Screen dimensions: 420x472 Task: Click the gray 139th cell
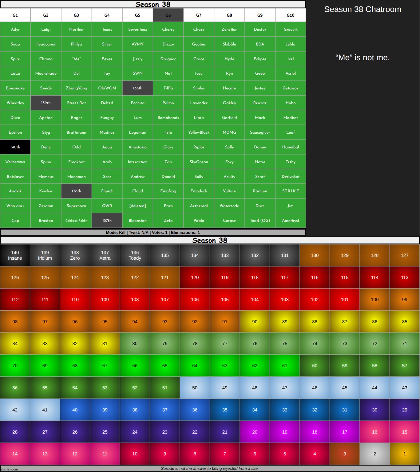(46, 103)
